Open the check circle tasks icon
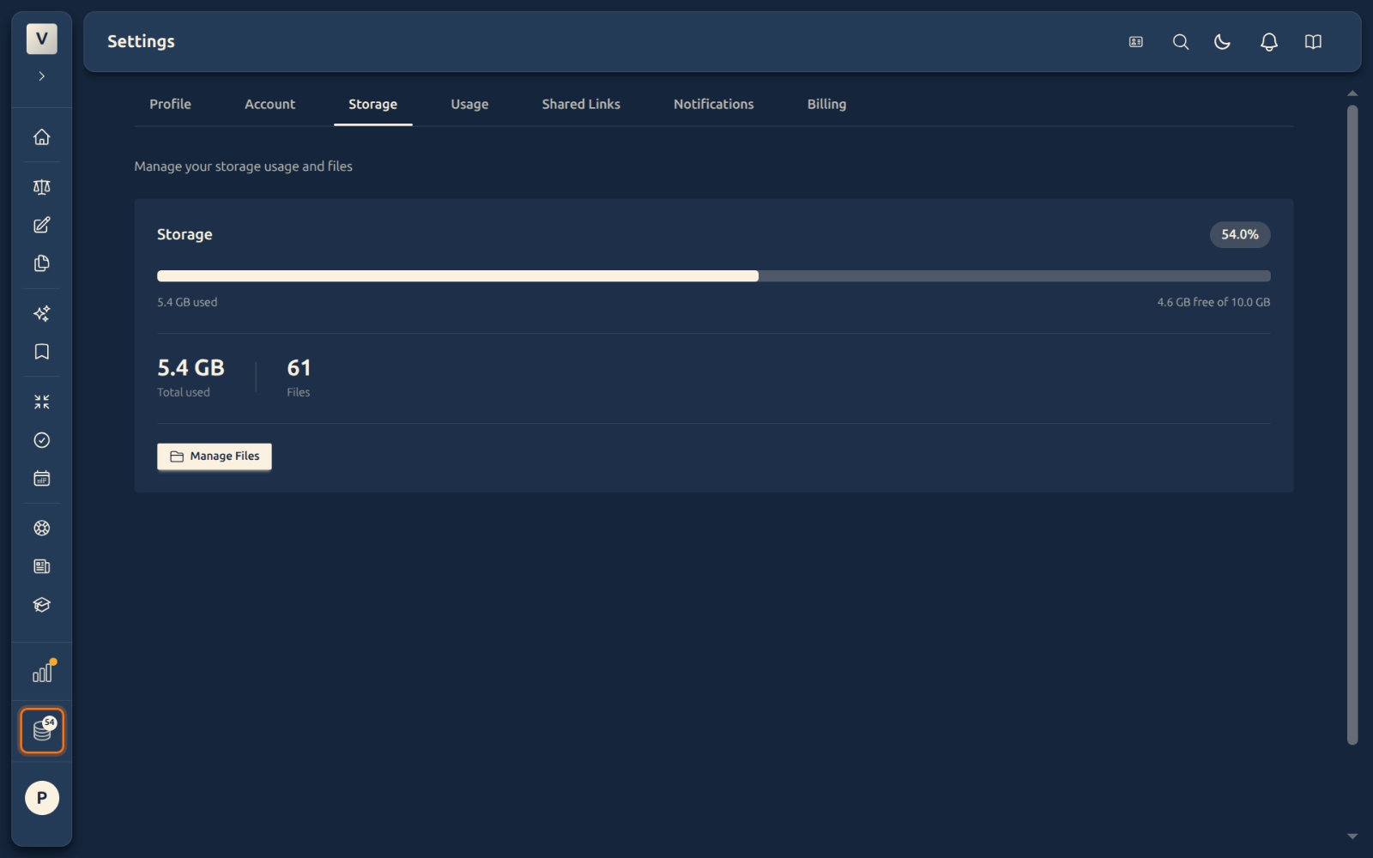Screen dimensions: 1373x858 (x=41, y=440)
